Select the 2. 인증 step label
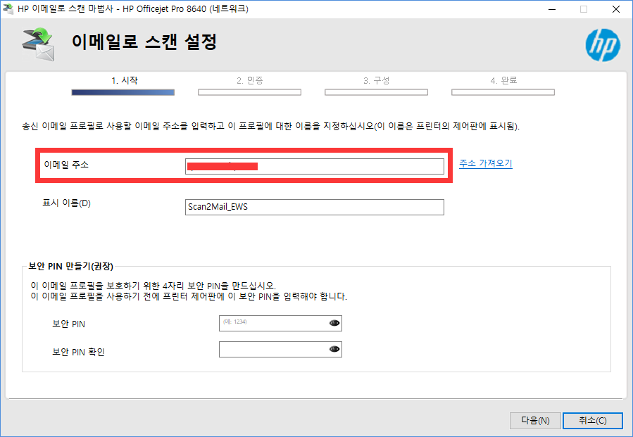 pos(250,80)
